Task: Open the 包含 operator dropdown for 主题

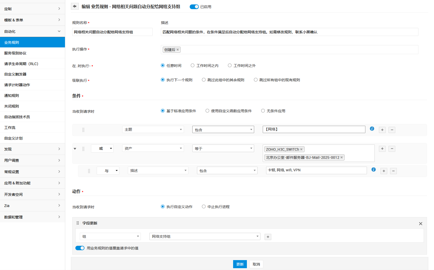Action: (x=223, y=129)
